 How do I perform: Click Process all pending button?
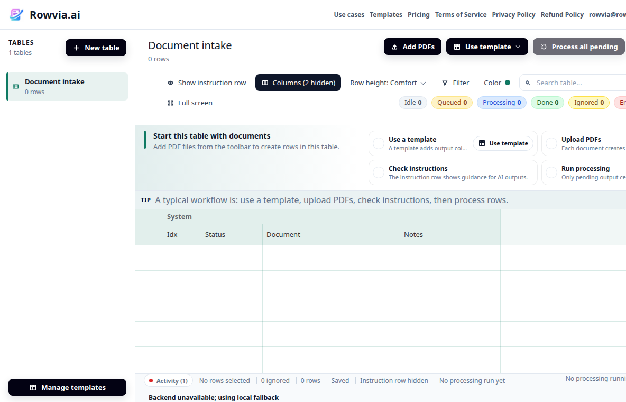pos(578,47)
